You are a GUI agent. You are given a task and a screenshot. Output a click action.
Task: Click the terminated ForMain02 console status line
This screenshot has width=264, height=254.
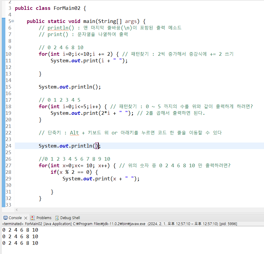tap(120, 224)
